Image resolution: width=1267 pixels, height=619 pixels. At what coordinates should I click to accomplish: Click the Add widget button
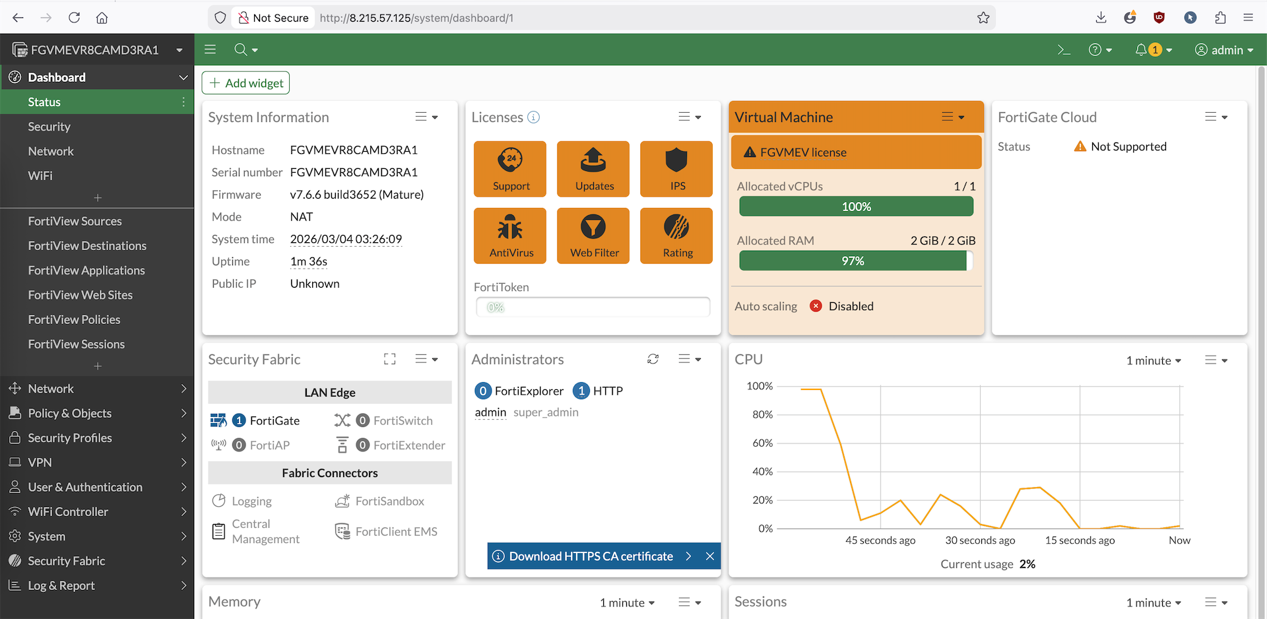tap(245, 83)
